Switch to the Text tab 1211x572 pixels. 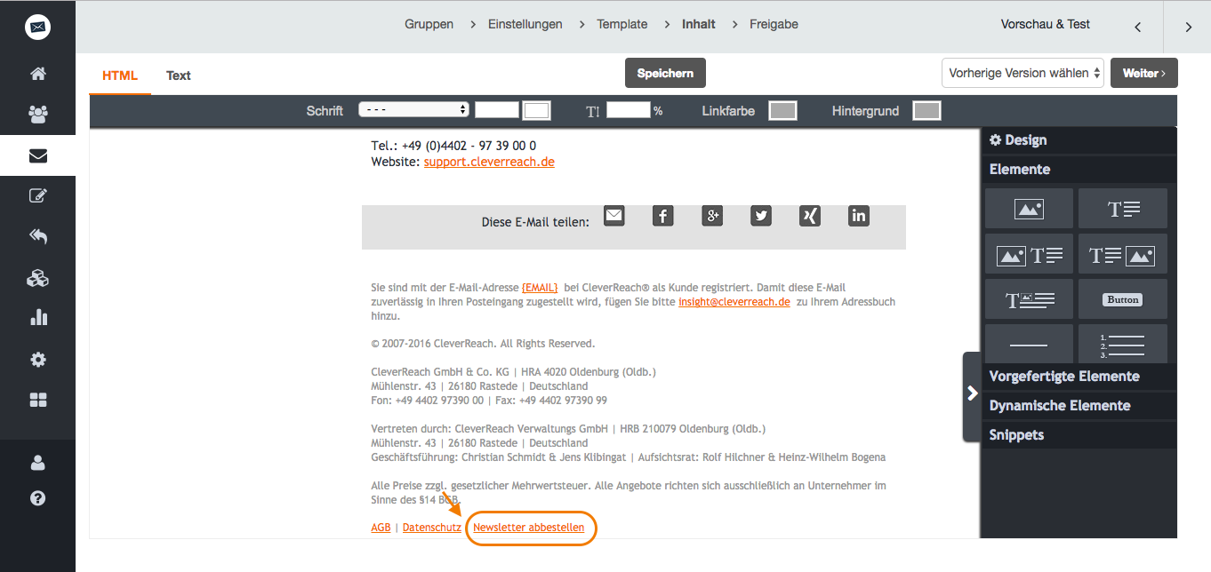pyautogui.click(x=179, y=75)
